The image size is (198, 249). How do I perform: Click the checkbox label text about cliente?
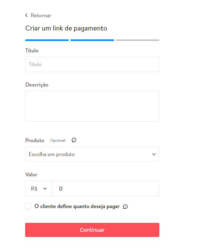77,207
